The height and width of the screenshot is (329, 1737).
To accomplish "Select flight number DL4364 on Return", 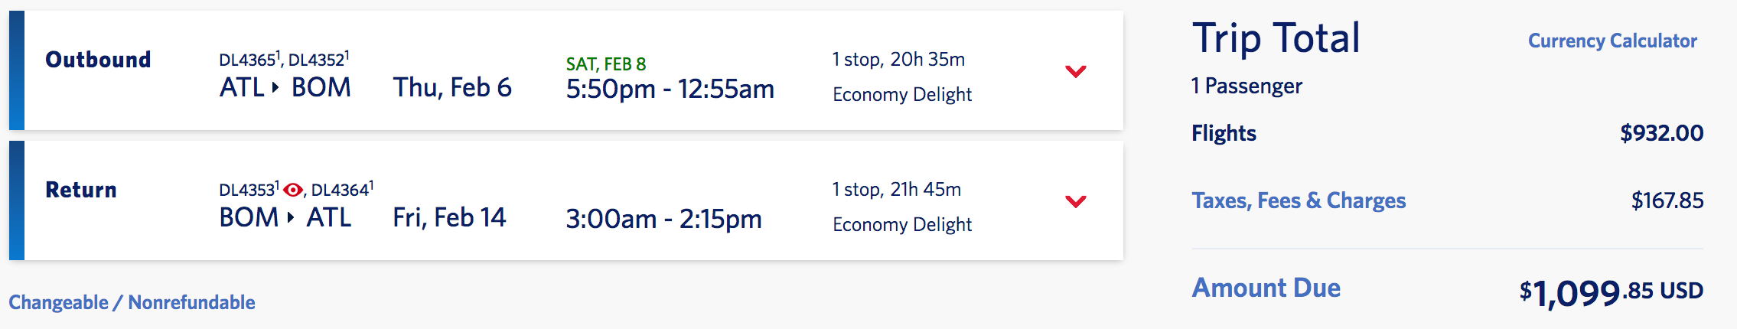I will 341,190.
